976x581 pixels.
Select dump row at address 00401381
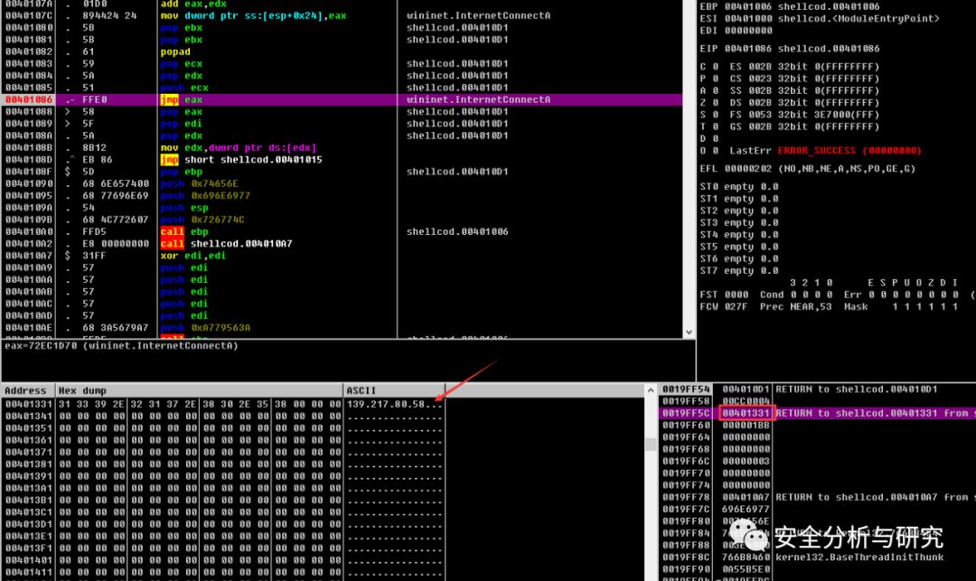pyautogui.click(x=223, y=464)
